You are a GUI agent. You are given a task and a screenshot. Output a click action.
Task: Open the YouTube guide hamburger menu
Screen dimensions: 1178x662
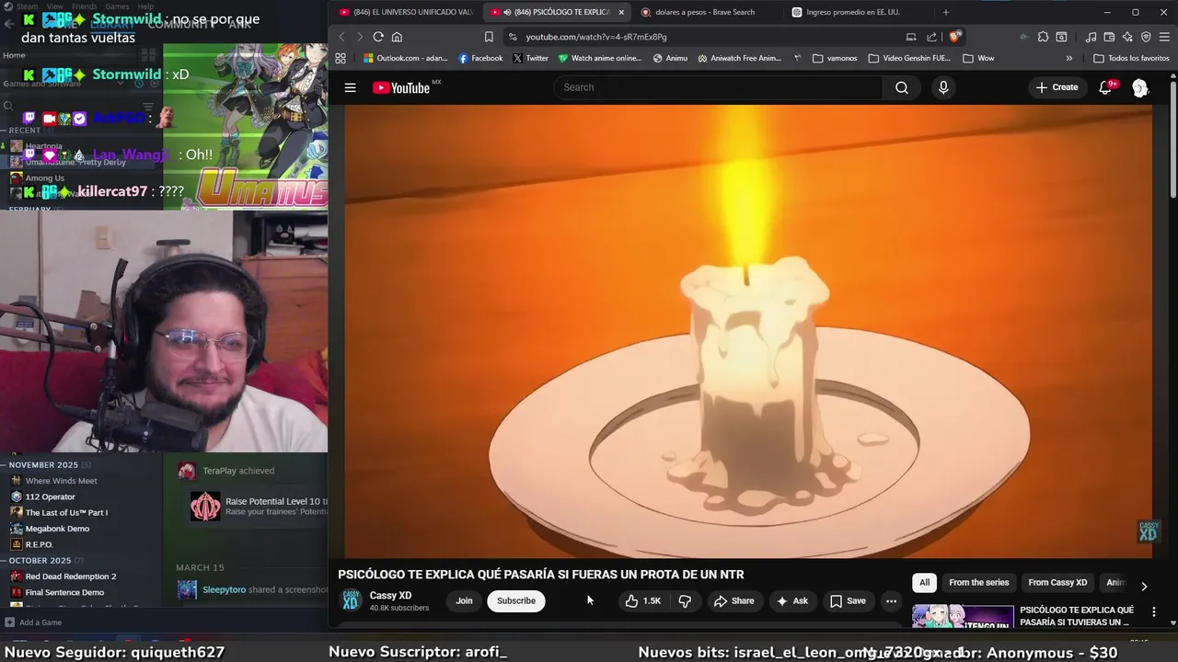pos(350,87)
